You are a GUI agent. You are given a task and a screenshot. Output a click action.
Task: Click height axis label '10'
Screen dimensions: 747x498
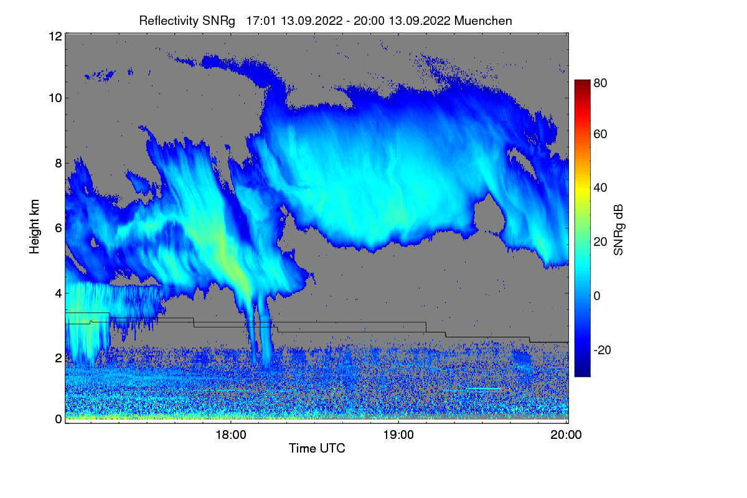[x=55, y=98]
